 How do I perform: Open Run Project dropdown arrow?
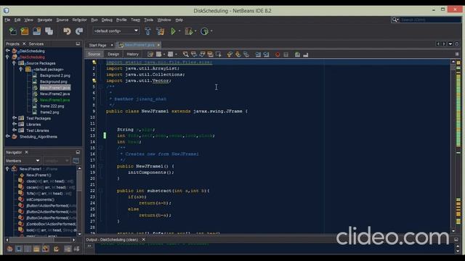pyautogui.click(x=179, y=31)
